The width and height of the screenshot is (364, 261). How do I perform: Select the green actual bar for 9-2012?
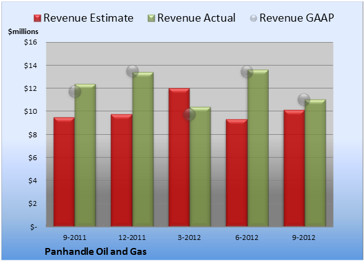315,163
